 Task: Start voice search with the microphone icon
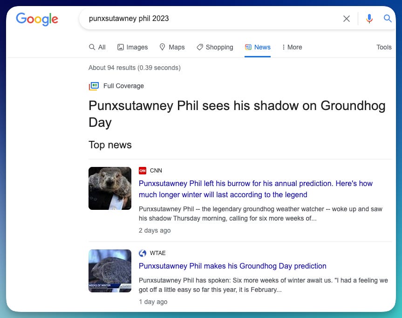coord(369,19)
